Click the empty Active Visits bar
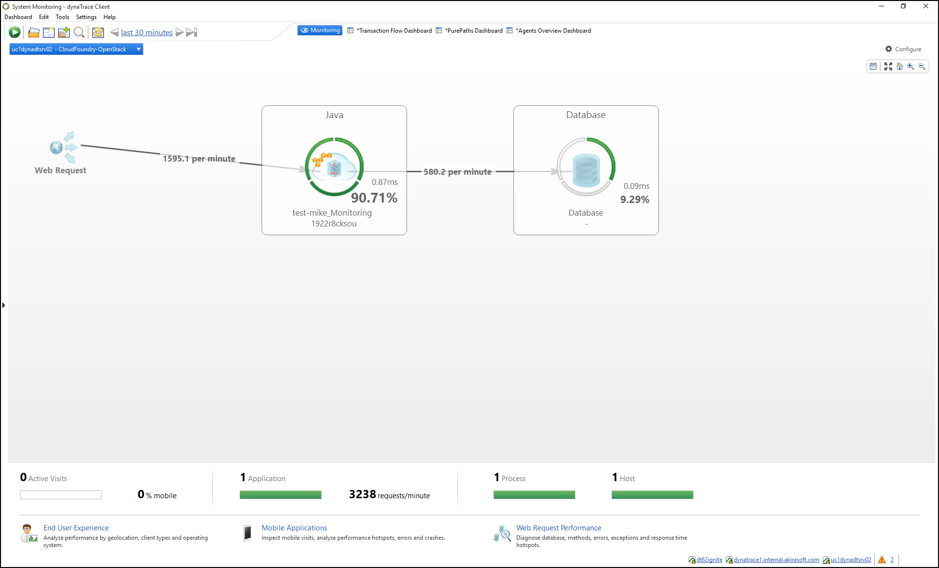 point(61,495)
